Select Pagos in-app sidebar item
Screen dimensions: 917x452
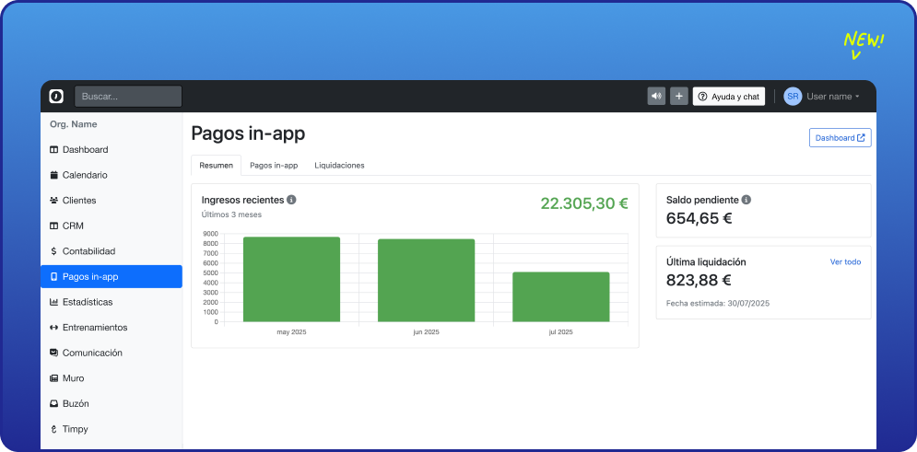[112, 277]
